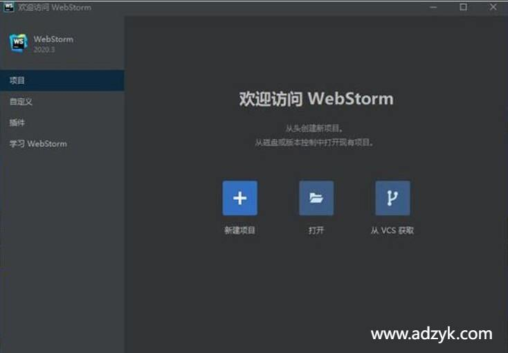This screenshot has height=353, width=508.
Task: Click the 新建项目 label
Action: pos(240,230)
